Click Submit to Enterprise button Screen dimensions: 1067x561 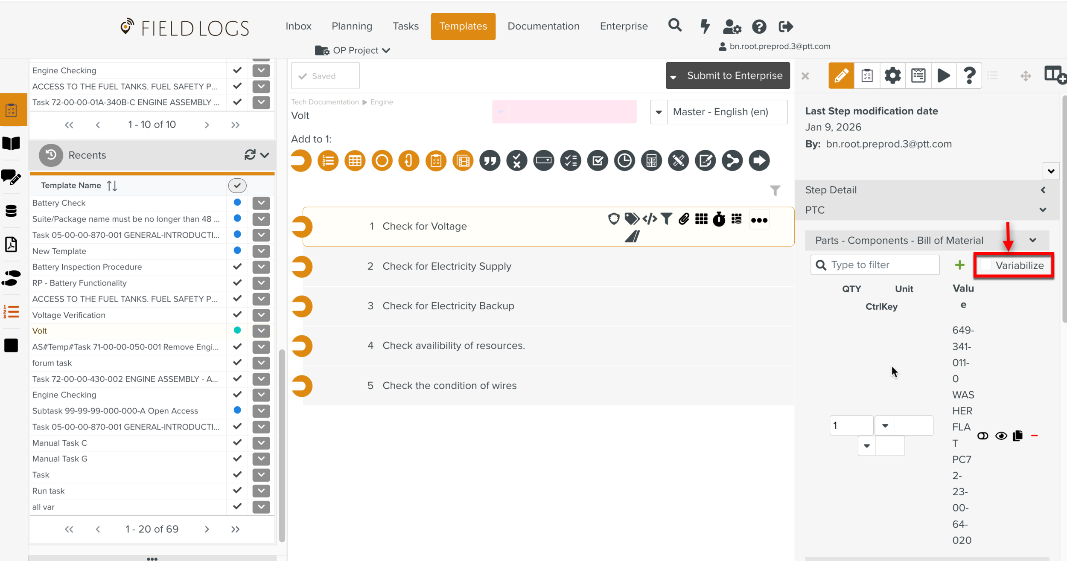point(734,76)
